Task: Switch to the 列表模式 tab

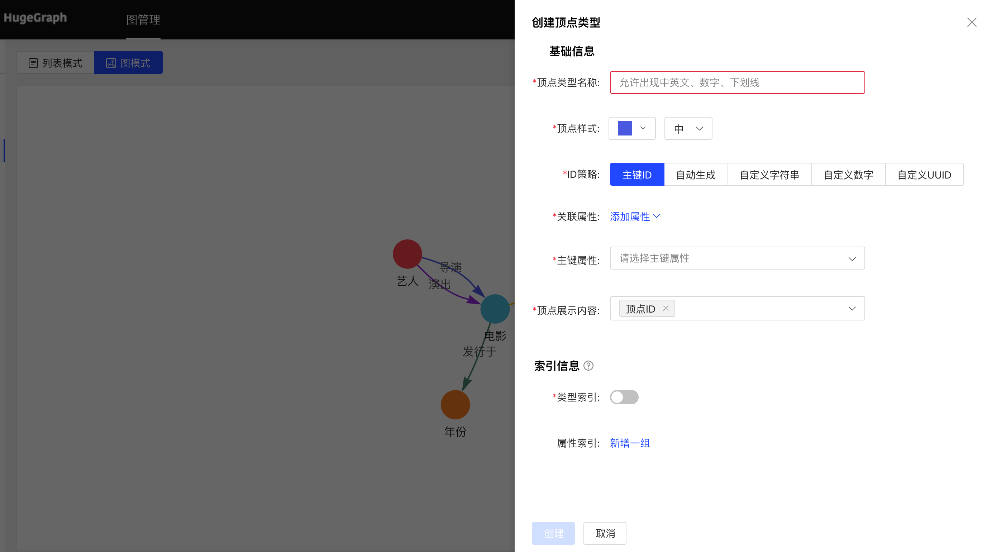Action: coord(55,62)
